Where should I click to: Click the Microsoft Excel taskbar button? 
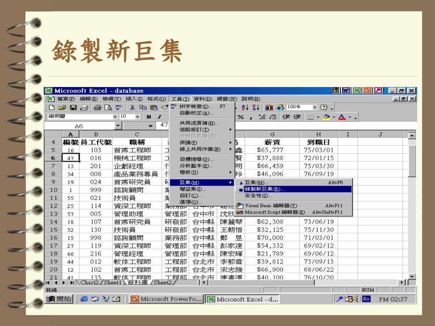coord(243,299)
